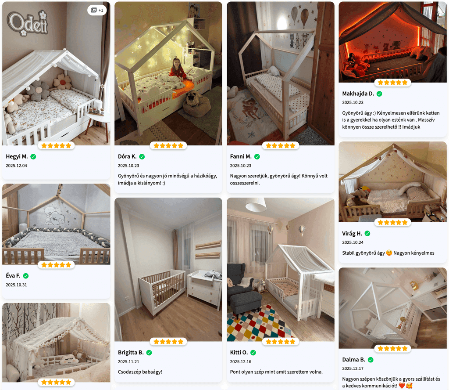Click the +1 image gallery badge
This screenshot has width=449, height=390.
pos(97,11)
